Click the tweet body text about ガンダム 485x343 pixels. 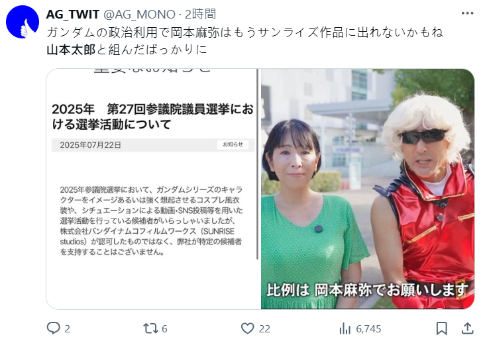(x=244, y=41)
